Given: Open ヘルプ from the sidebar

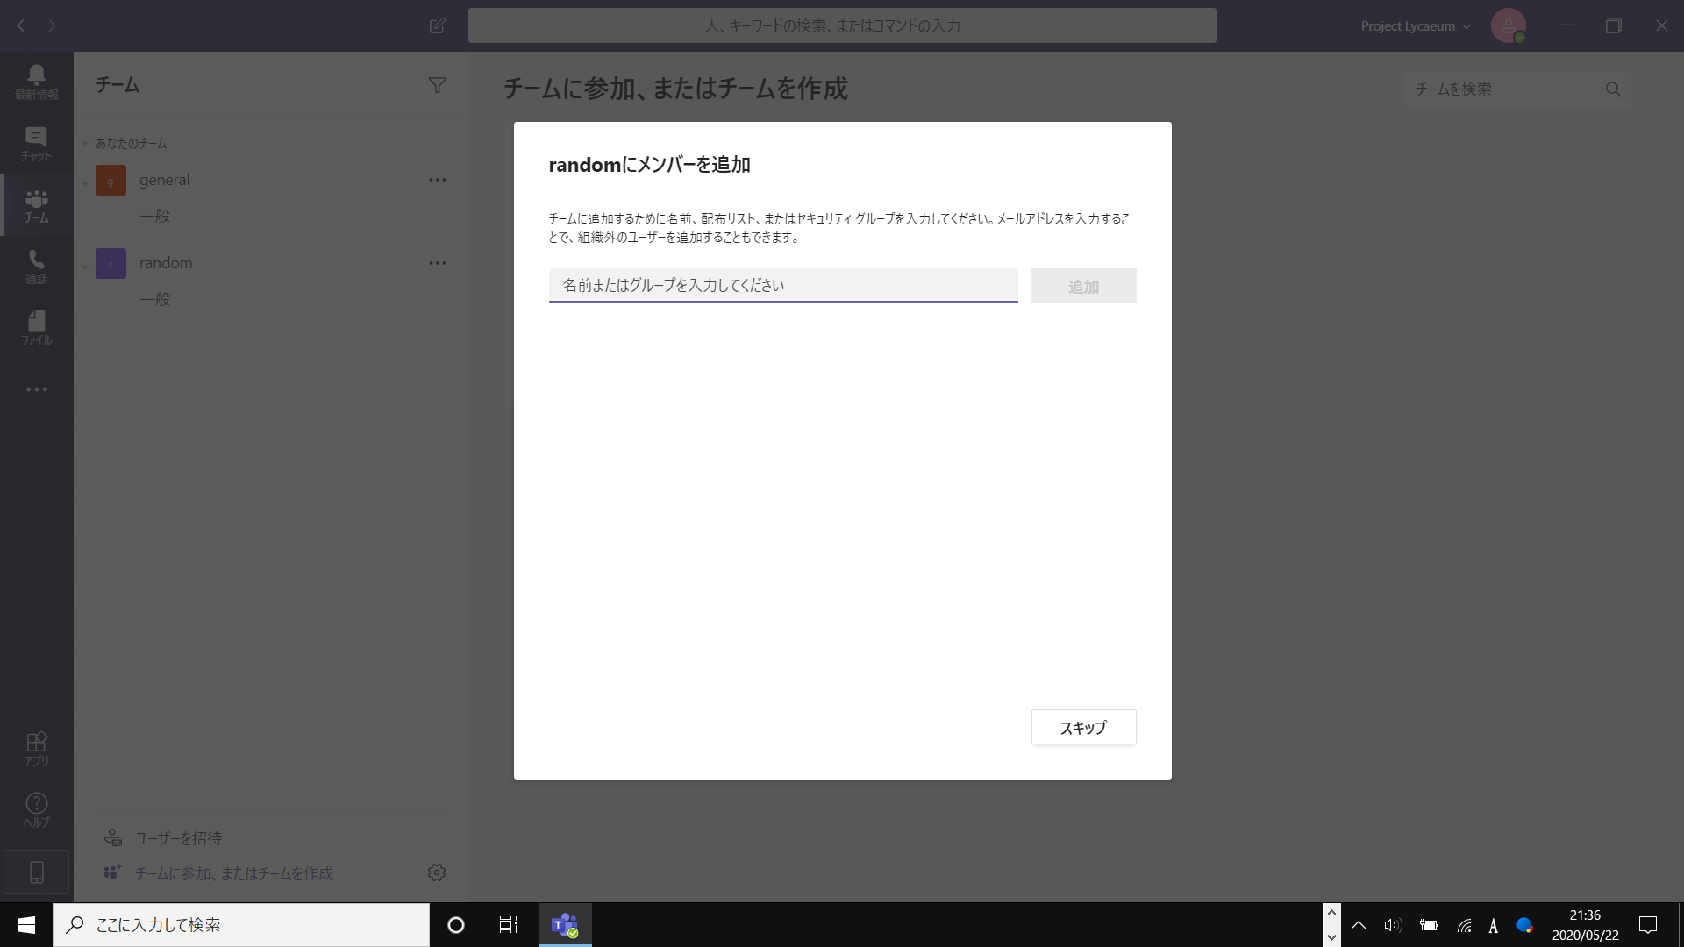Looking at the screenshot, I should coord(35,807).
